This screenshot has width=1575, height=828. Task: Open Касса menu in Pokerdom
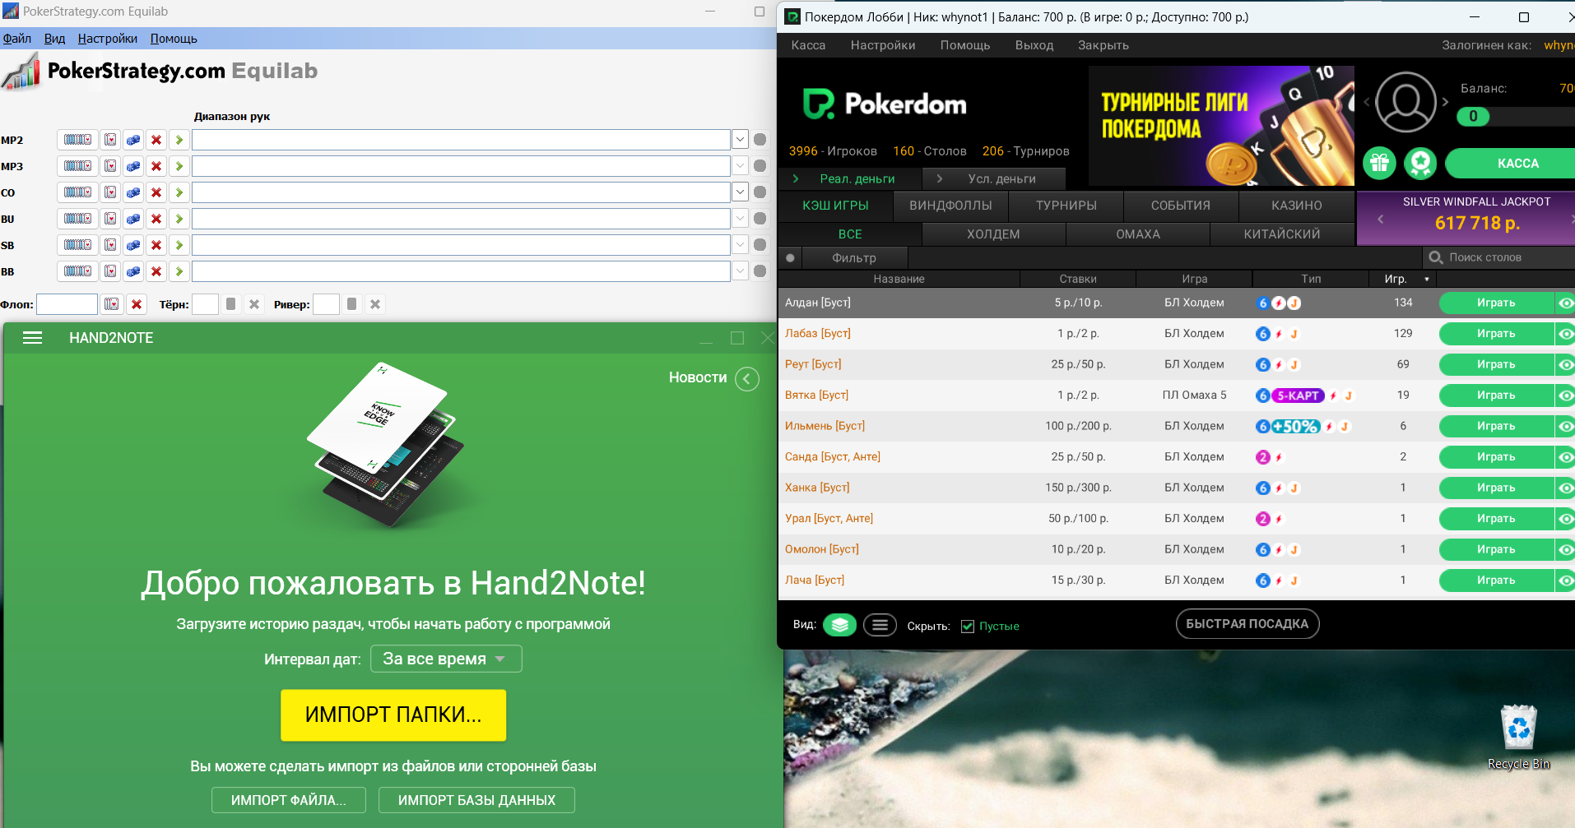click(x=808, y=45)
